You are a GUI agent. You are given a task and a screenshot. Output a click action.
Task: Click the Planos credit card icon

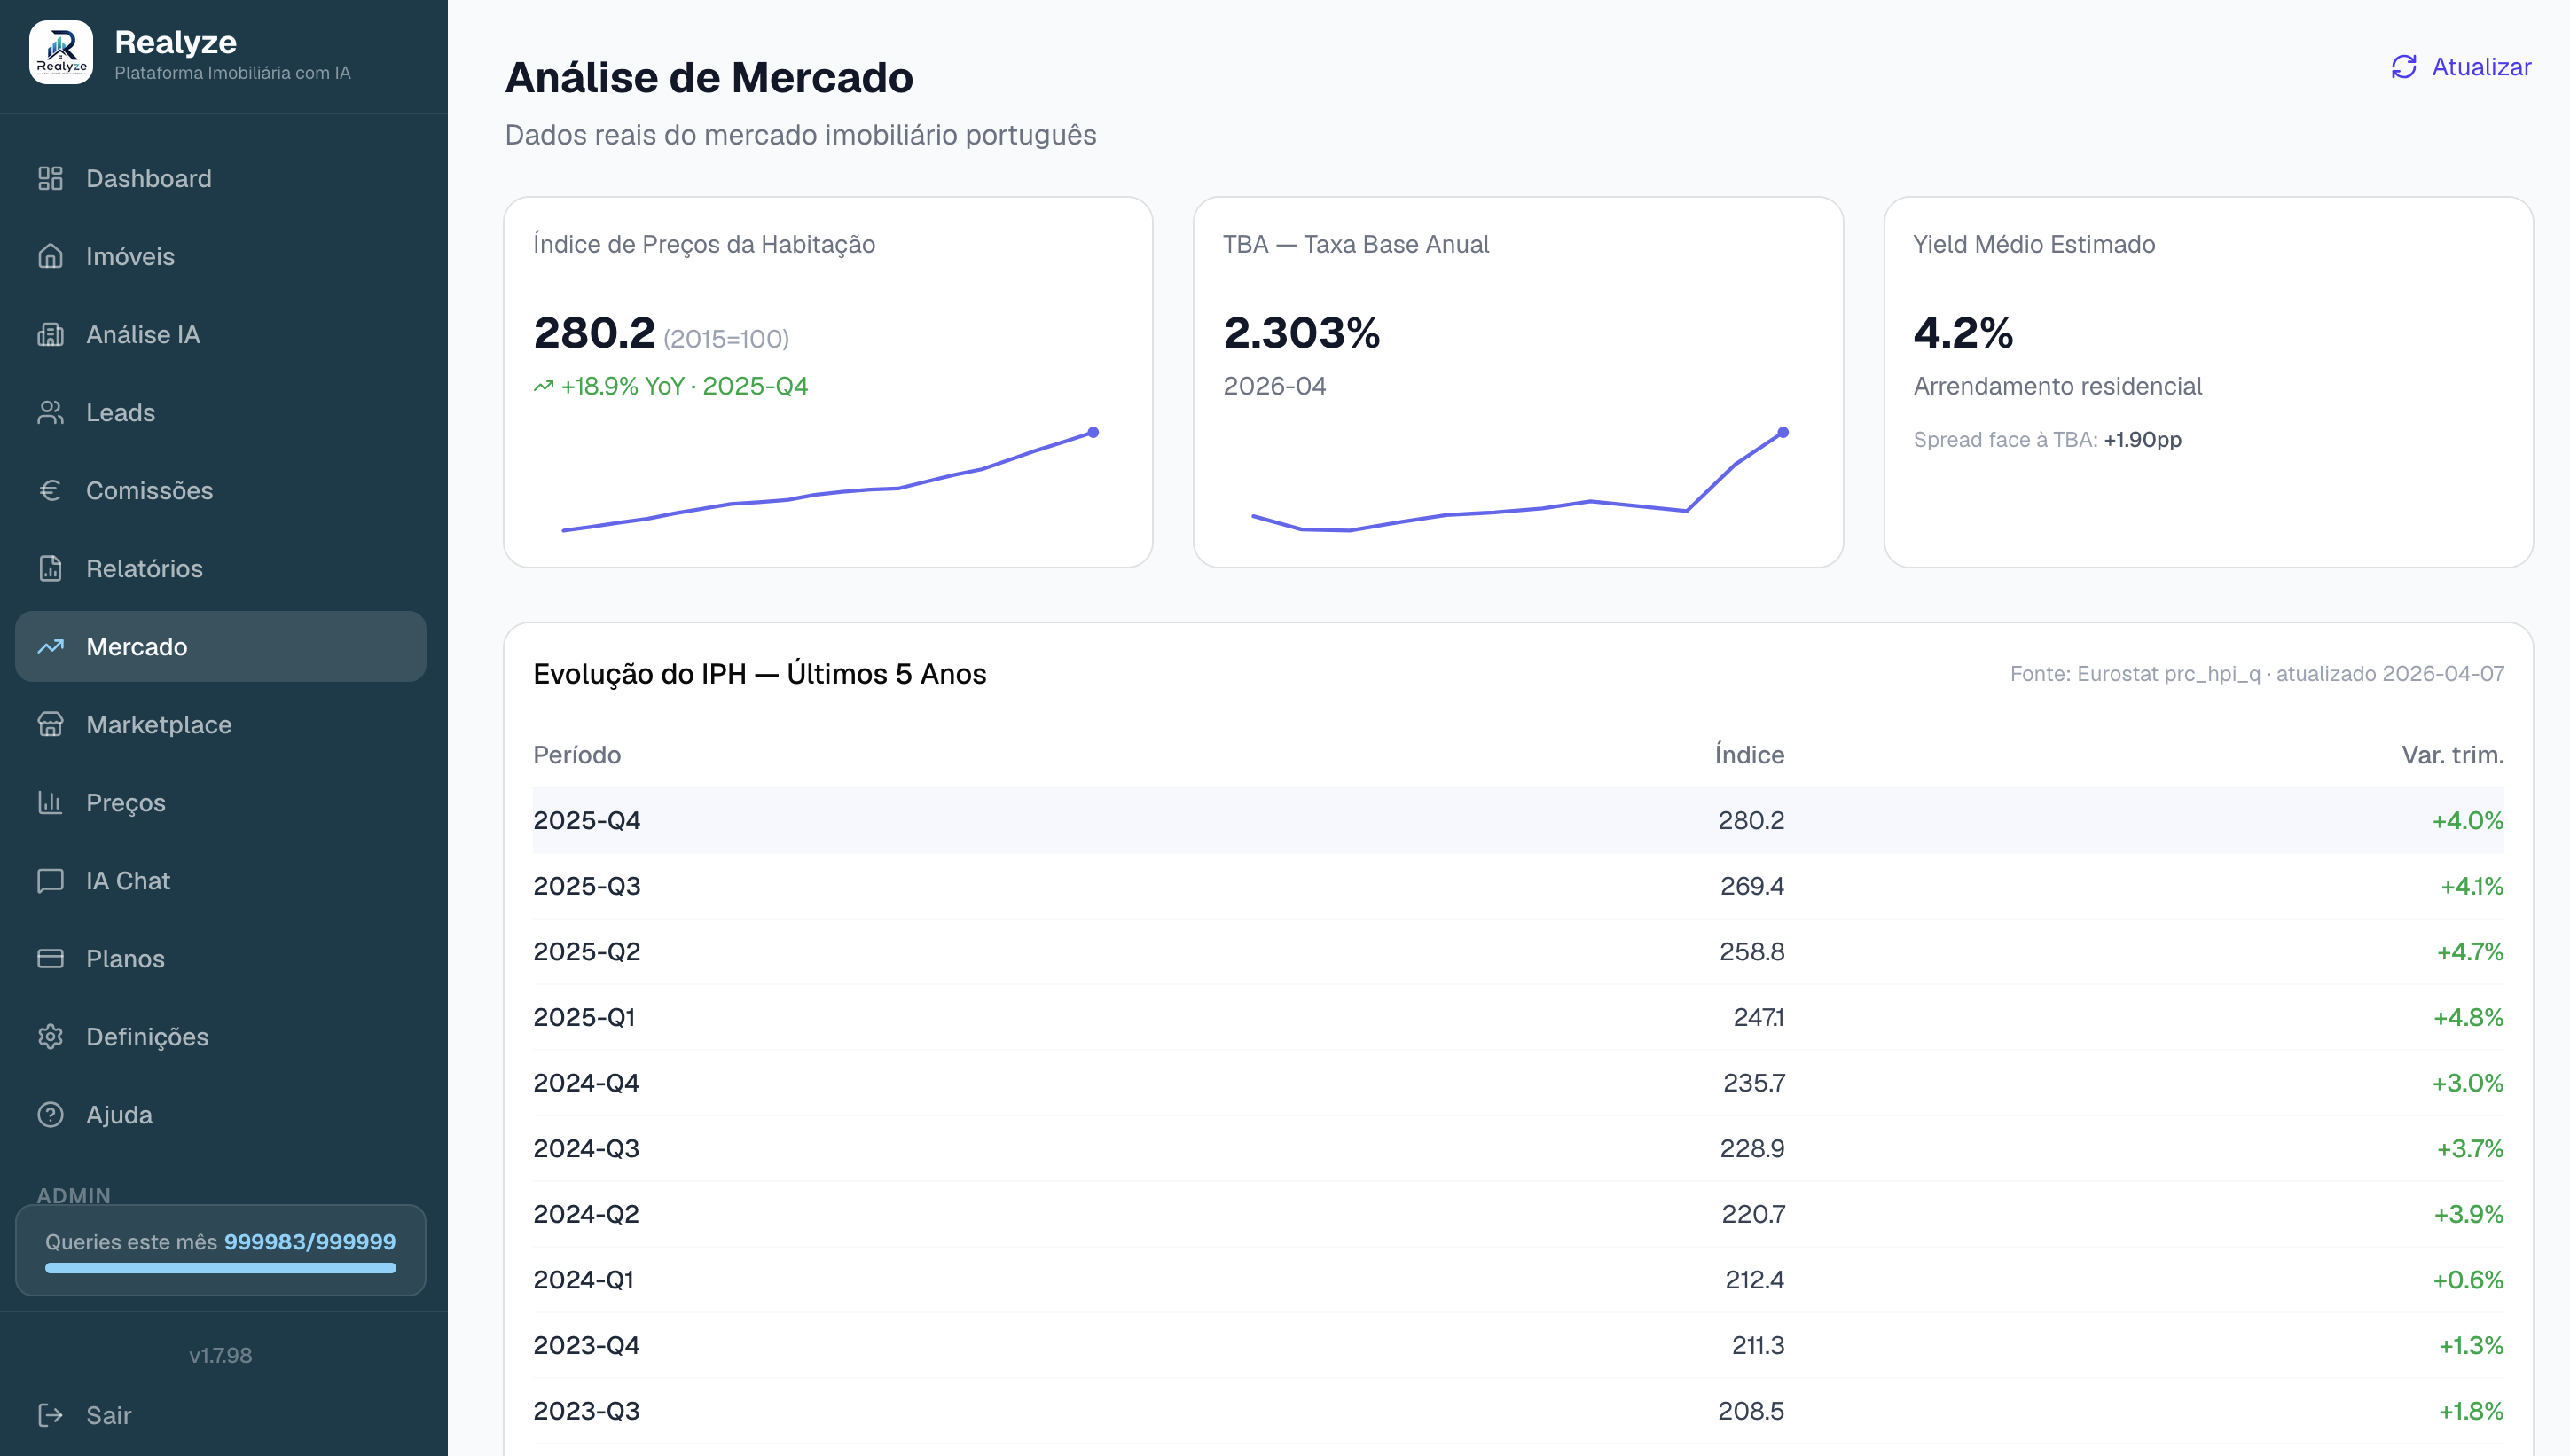coord(50,958)
